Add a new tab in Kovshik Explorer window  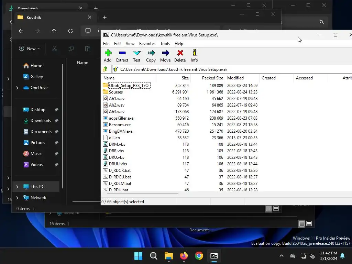click(104, 17)
